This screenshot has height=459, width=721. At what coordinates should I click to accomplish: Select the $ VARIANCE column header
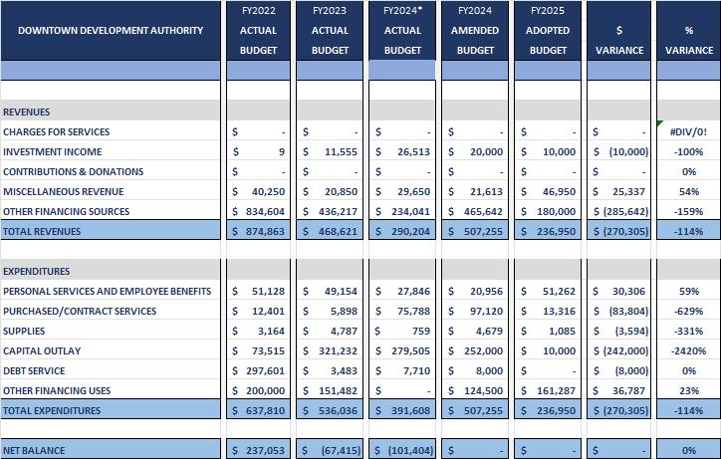619,30
